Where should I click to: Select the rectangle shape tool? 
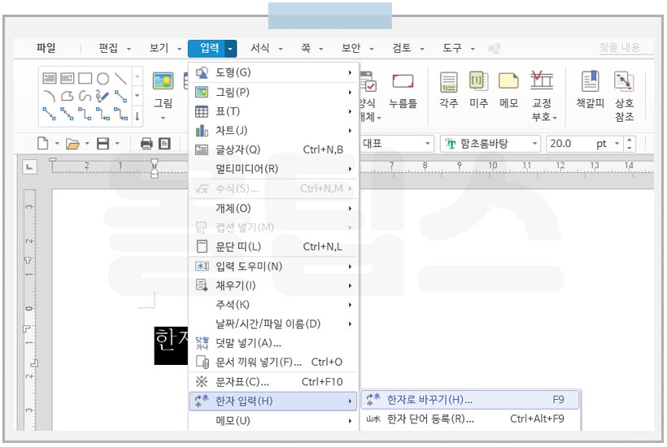[x=85, y=78]
